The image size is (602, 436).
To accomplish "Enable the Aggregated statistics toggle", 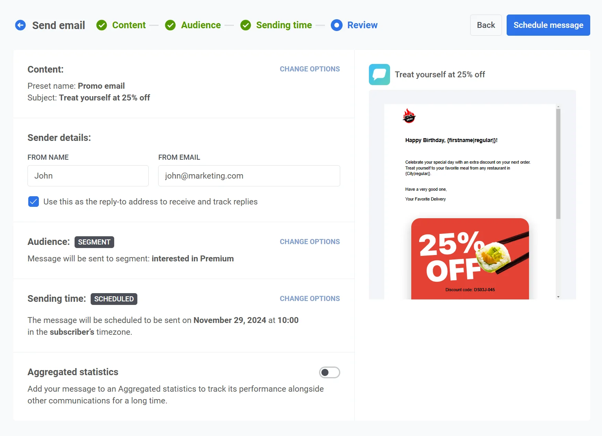I will click(329, 372).
